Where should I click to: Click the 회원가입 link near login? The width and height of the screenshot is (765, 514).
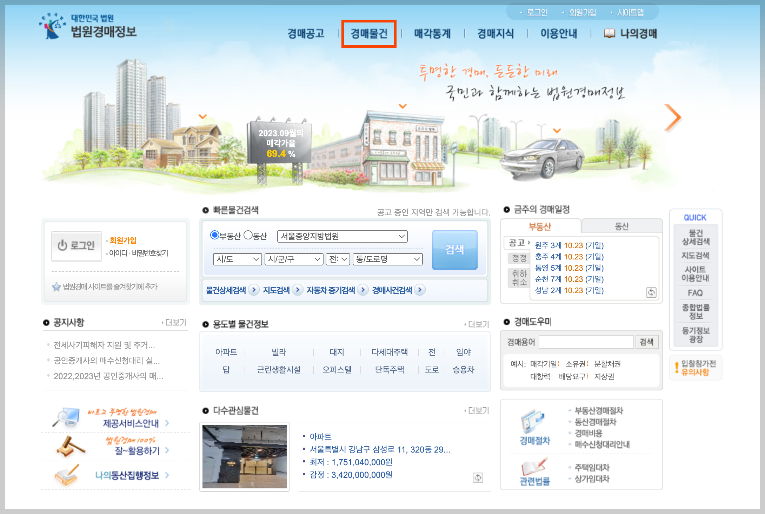tap(123, 240)
